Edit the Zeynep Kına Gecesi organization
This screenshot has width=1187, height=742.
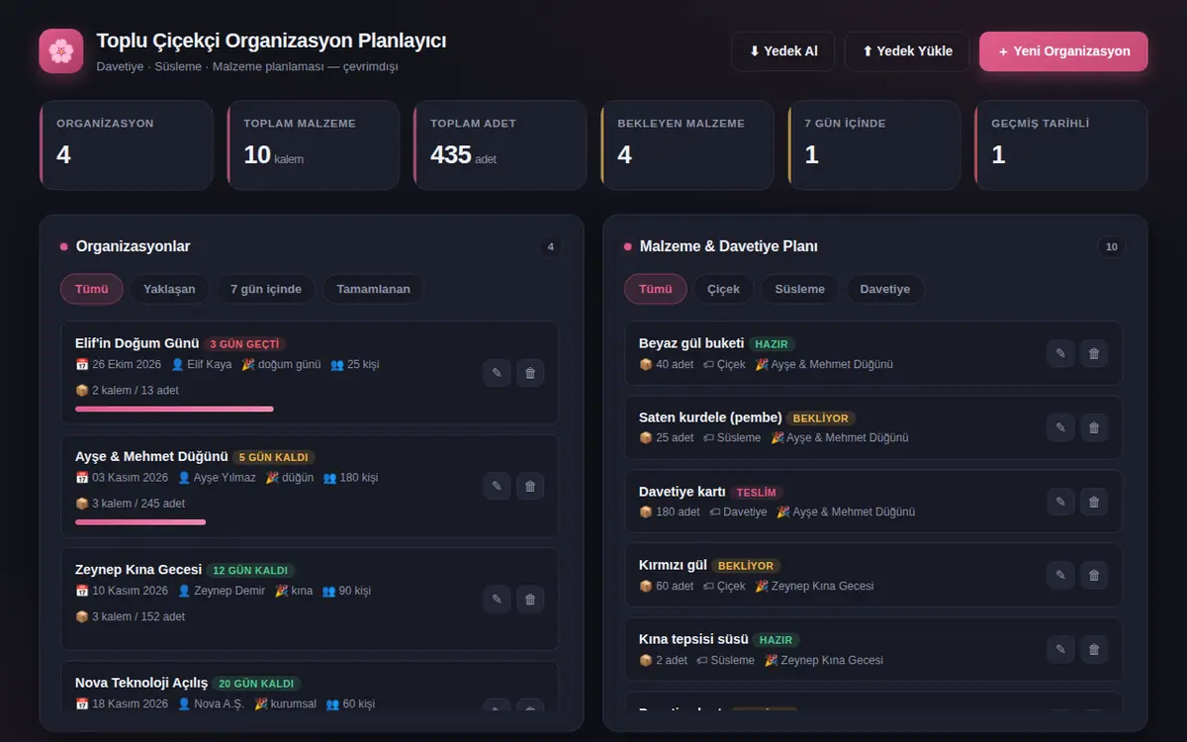point(497,599)
